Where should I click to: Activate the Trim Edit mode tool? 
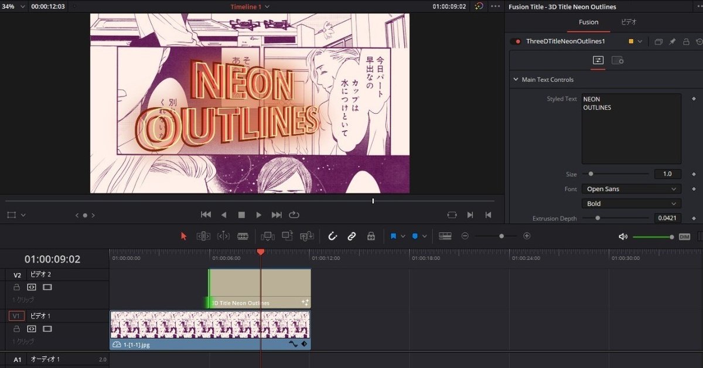203,236
